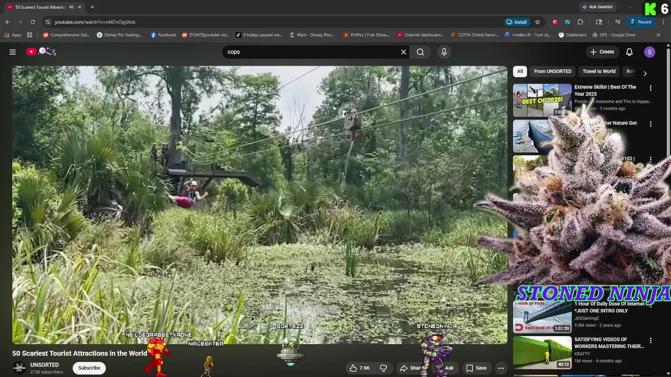This screenshot has width=671, height=377.
Task: Open options for Nature Got video
Action: [651, 124]
